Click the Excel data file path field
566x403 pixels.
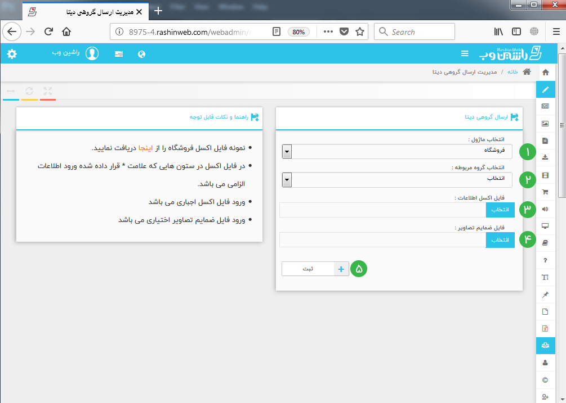tap(382, 210)
